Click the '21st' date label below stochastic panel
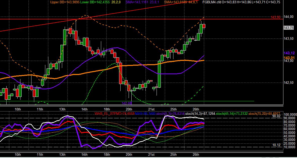The width and height of the screenshot is (297, 158). click(x=151, y=154)
